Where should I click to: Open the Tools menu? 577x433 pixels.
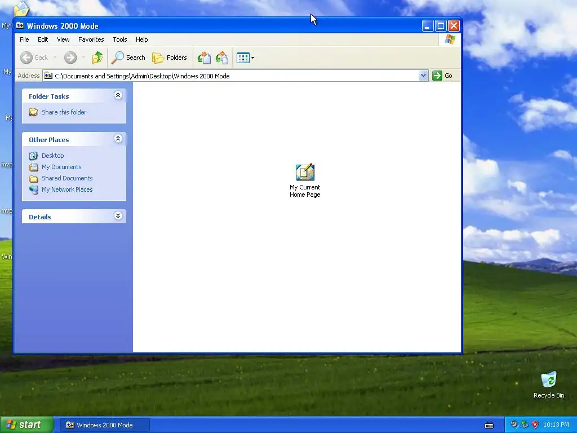[x=120, y=39]
